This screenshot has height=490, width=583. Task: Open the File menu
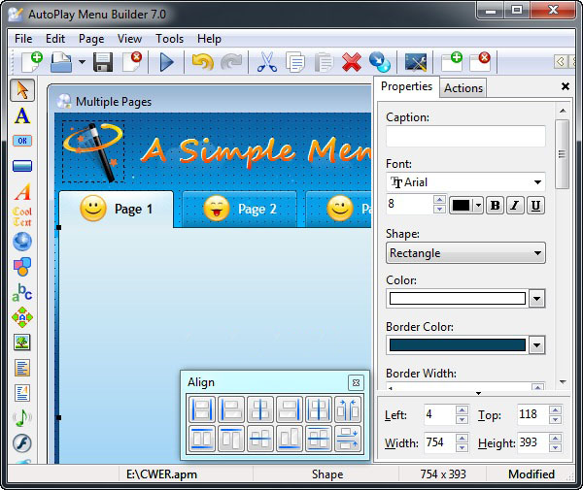click(23, 39)
